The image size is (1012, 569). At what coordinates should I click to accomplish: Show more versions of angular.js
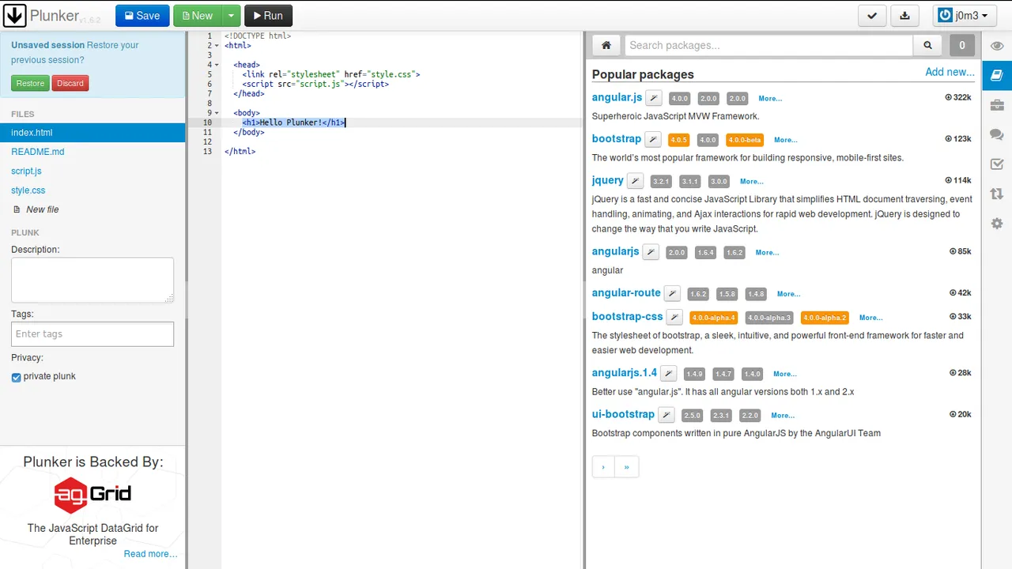(x=769, y=99)
